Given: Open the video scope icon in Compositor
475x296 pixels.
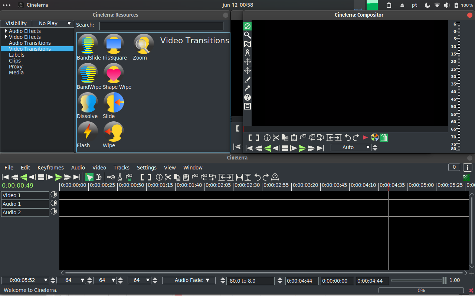Looking at the screenshot, I should [x=384, y=138].
